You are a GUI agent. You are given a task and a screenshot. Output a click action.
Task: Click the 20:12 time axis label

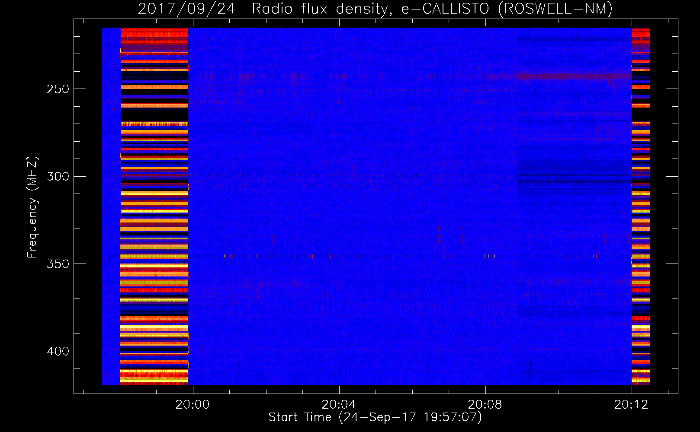631,405
